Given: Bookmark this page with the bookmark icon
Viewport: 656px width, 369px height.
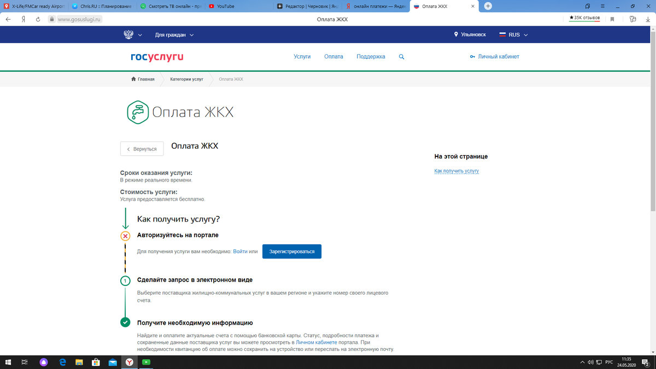Looking at the screenshot, I should pos(612,19).
